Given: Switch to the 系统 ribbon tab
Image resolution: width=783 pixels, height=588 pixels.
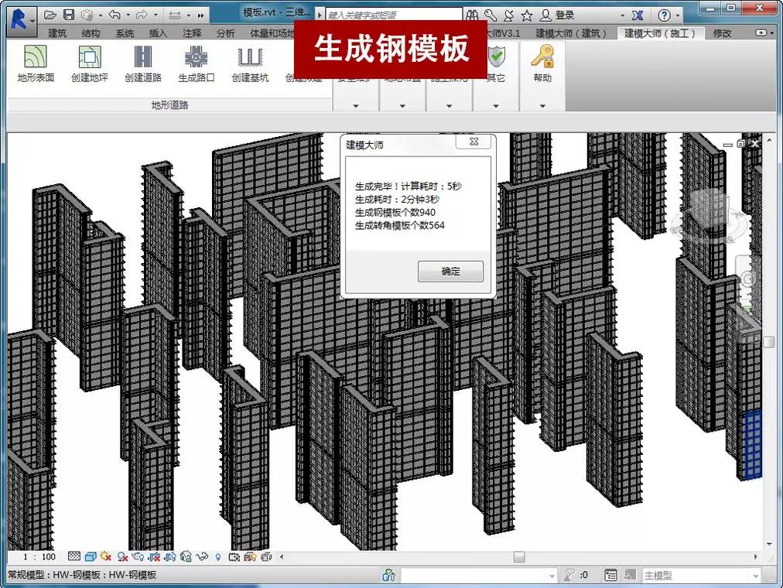Looking at the screenshot, I should [x=125, y=33].
